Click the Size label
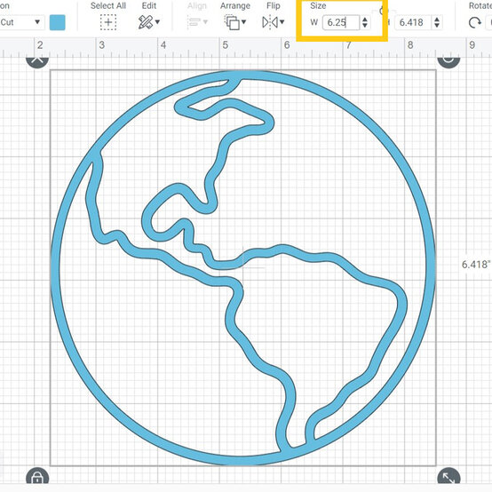This screenshot has height=492, width=492. pos(318,5)
